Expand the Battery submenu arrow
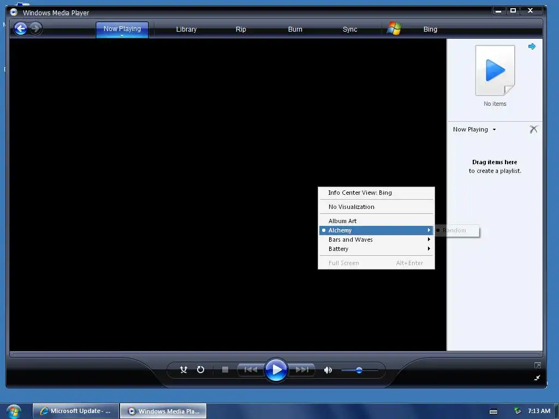Image resolution: width=559 pixels, height=419 pixels. (429, 249)
